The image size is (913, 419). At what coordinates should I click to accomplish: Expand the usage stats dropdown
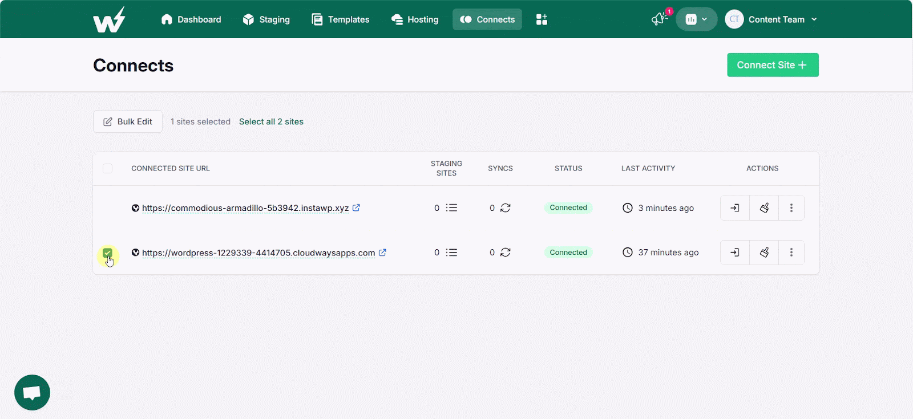coord(697,19)
